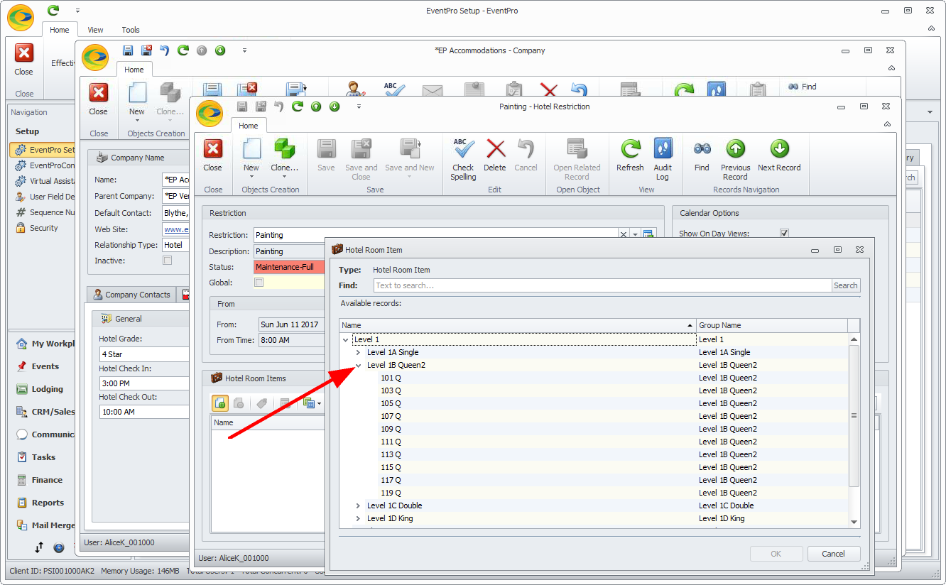The image size is (946, 585).
Task: Click the vertical scrollbar thumb in records list
Action: point(854,415)
